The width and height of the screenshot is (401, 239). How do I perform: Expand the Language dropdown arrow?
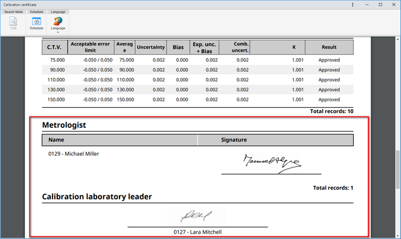pyautogui.click(x=58, y=32)
